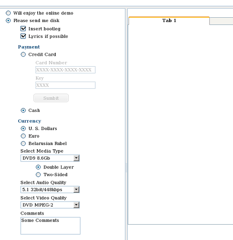Open the unlabeled tab next to Tab 1
The height and width of the screenshot is (240, 233).
pyautogui.click(x=221, y=21)
